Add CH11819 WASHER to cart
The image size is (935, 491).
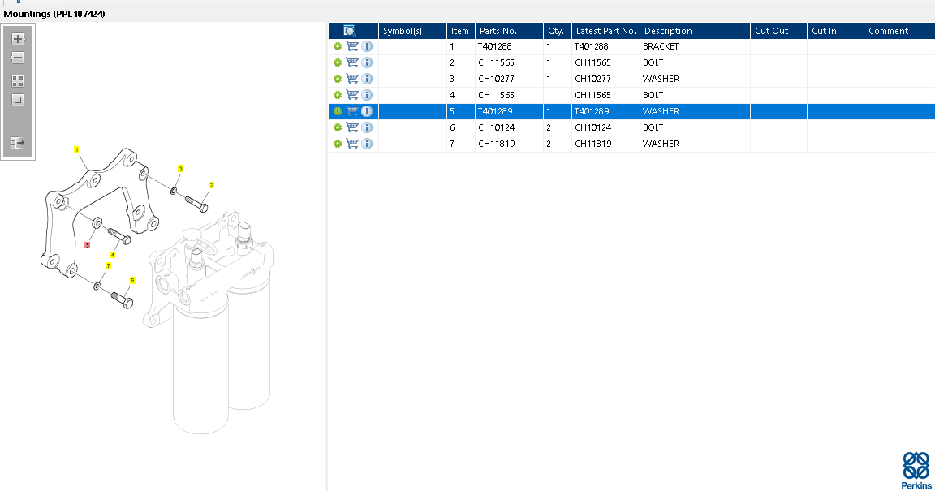coord(352,143)
